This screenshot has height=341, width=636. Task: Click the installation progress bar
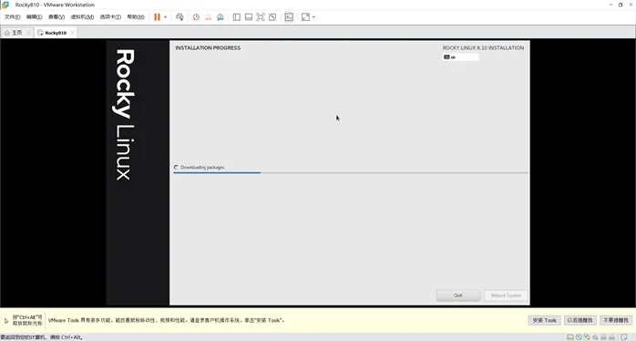[x=351, y=173]
